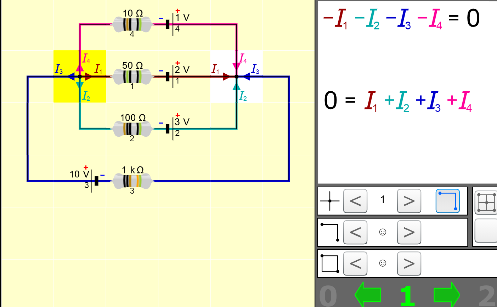Go to the previous node
497x307 pixels.
(x=355, y=201)
